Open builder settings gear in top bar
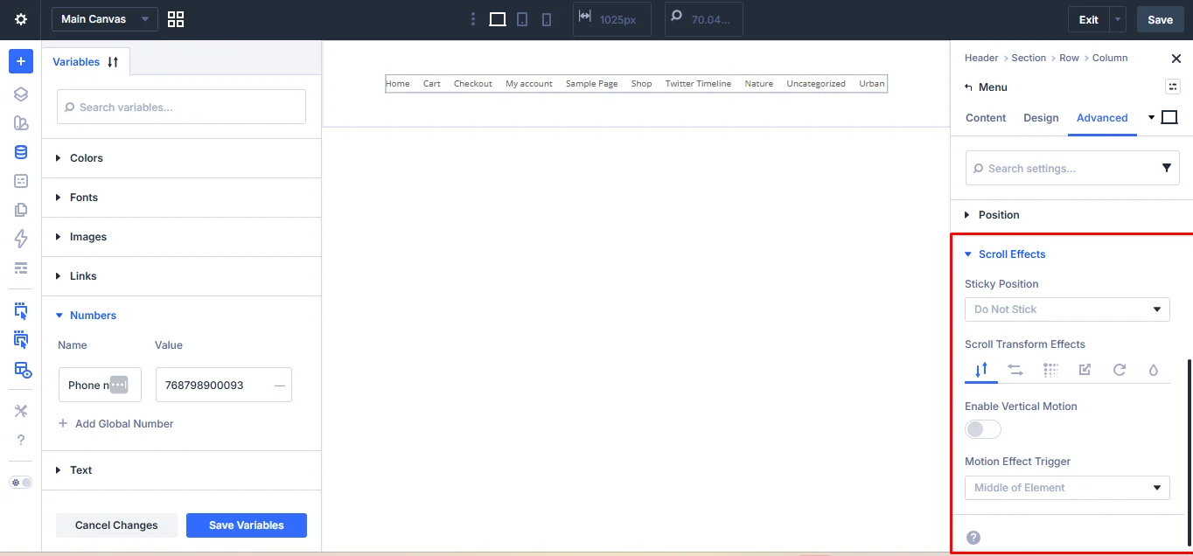The width and height of the screenshot is (1193, 556). pos(21,19)
